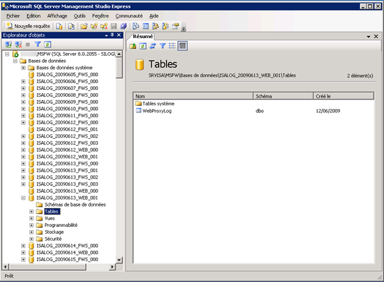The image size is (384, 282).
Task: Expand Bases de données système folder
Action: click(x=23, y=68)
